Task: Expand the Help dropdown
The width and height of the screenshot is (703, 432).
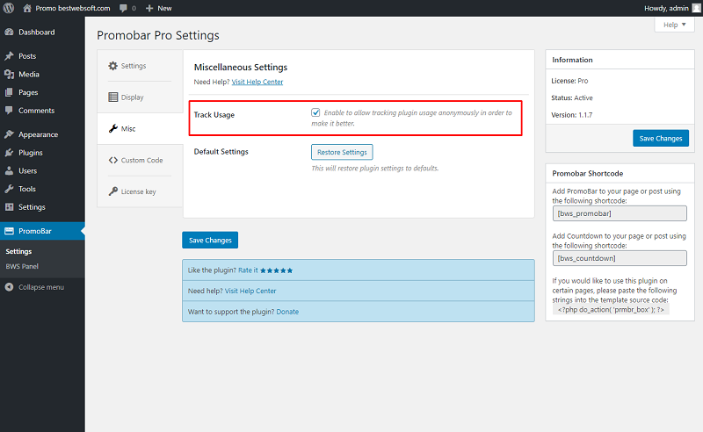Action: [x=674, y=25]
